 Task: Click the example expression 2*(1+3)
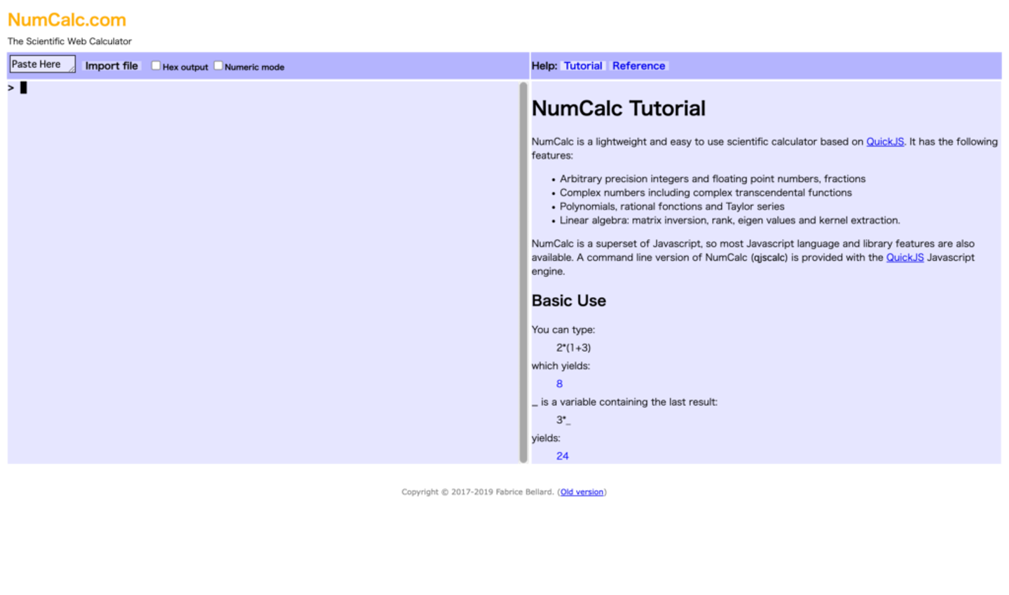(573, 348)
